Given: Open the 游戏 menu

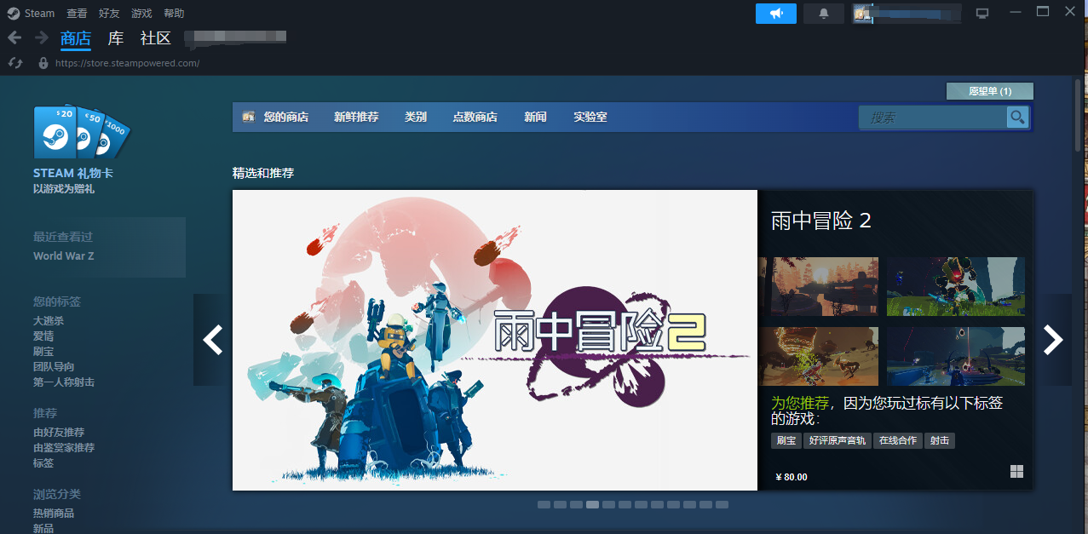Looking at the screenshot, I should (142, 13).
